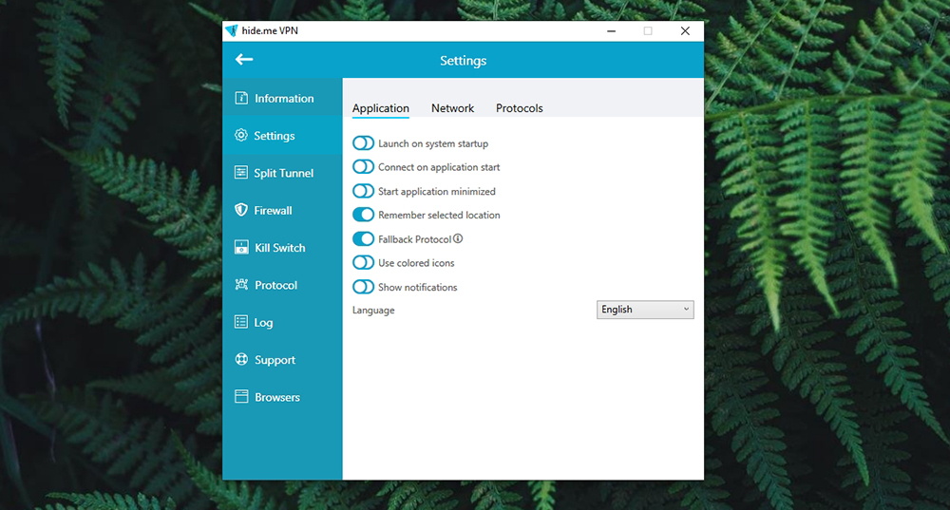Image resolution: width=950 pixels, height=510 pixels.
Task: Select the Information menu label
Action: pyautogui.click(x=284, y=98)
